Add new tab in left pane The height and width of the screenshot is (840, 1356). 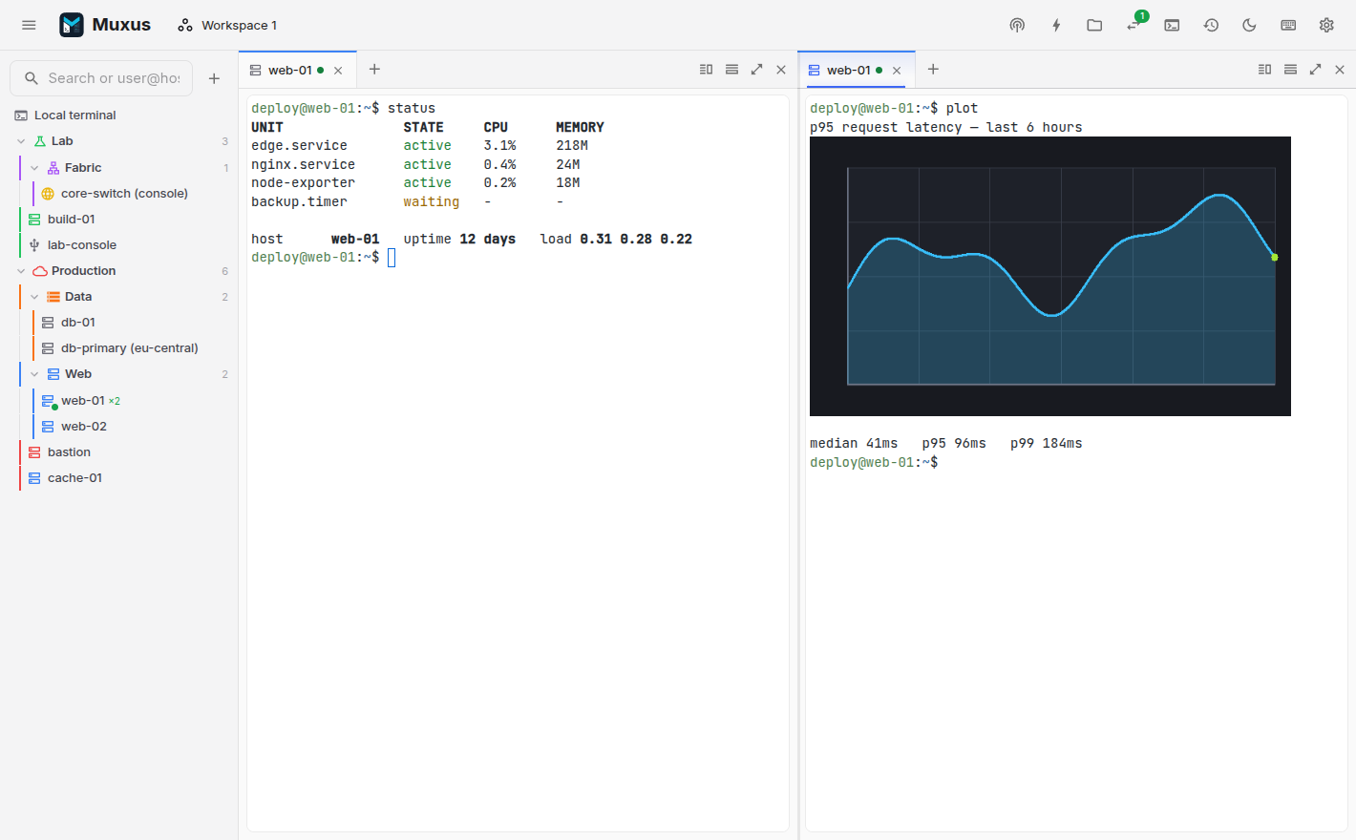tap(374, 69)
